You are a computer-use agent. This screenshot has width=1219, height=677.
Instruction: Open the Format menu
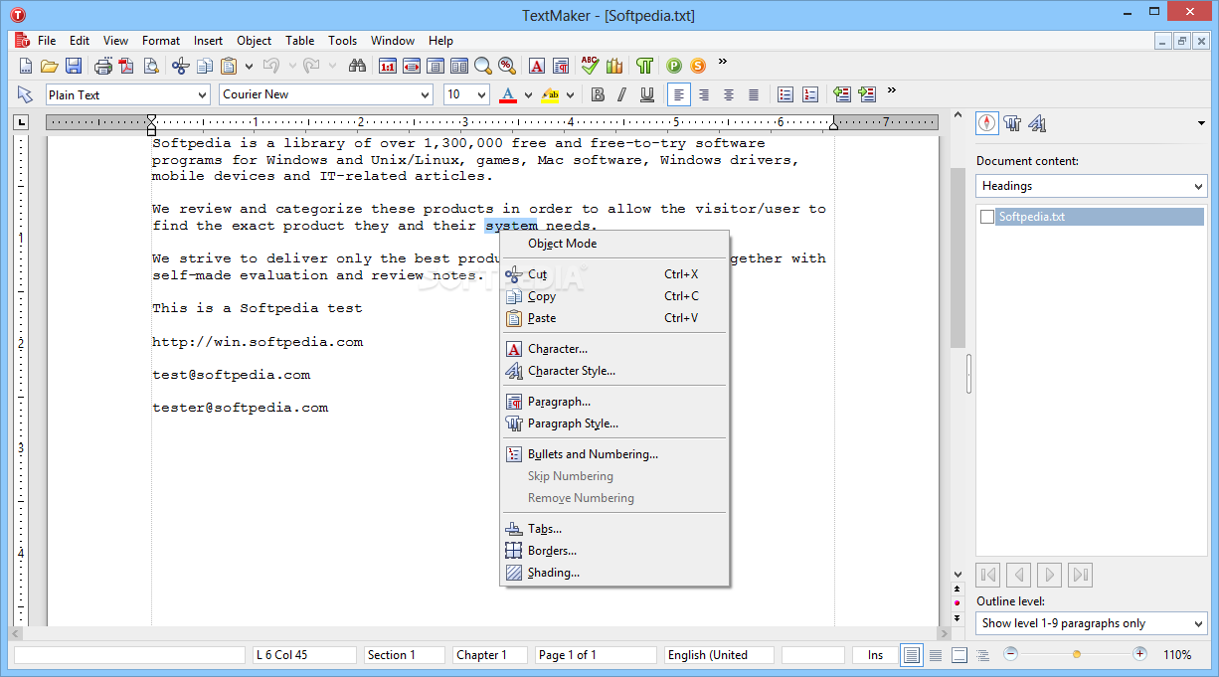click(161, 41)
